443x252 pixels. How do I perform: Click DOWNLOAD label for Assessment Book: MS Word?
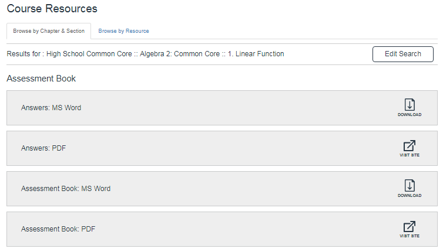410,196
